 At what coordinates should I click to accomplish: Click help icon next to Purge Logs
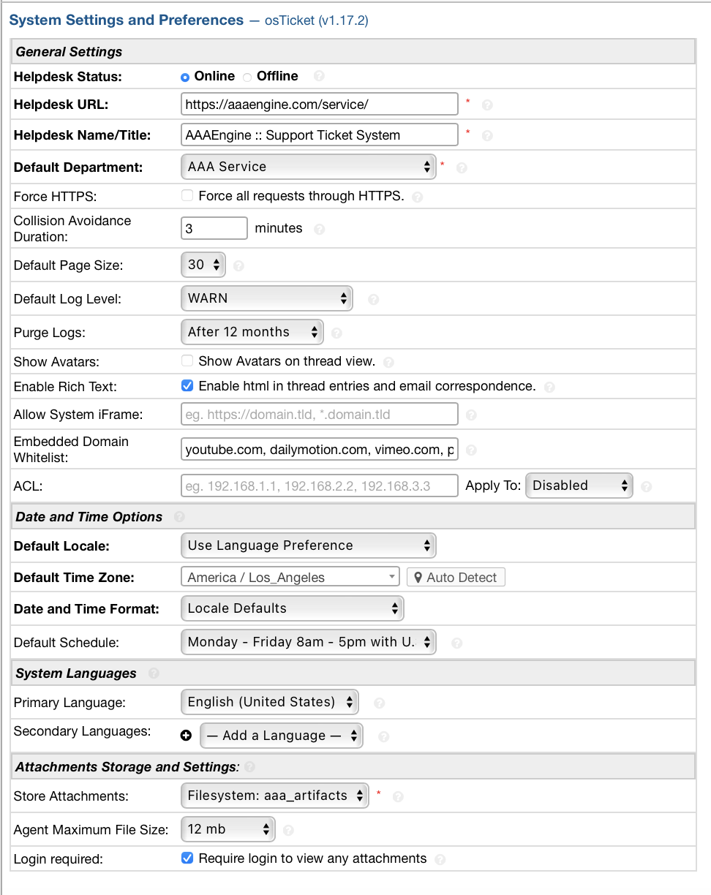click(x=336, y=333)
